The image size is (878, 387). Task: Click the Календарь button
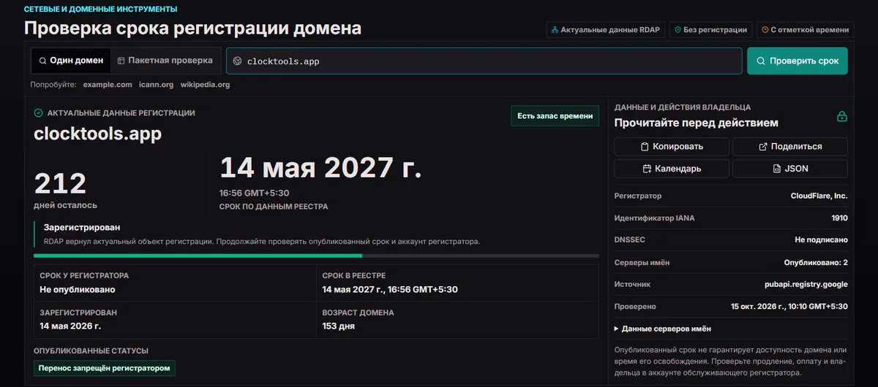672,169
